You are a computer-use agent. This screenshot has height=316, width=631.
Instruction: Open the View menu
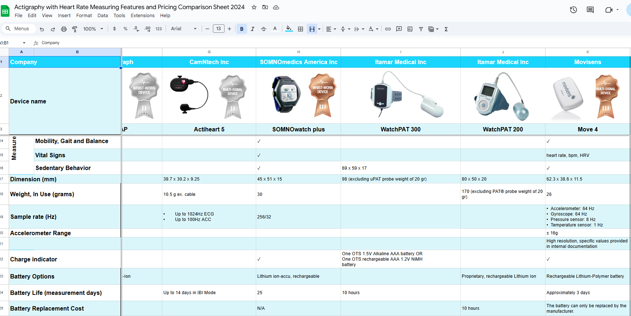click(47, 15)
